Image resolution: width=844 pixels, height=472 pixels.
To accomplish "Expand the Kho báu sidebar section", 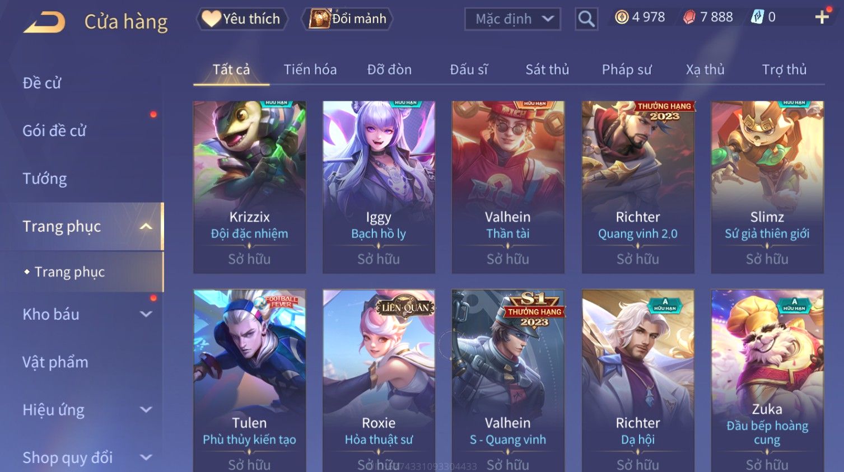I will pos(146,314).
